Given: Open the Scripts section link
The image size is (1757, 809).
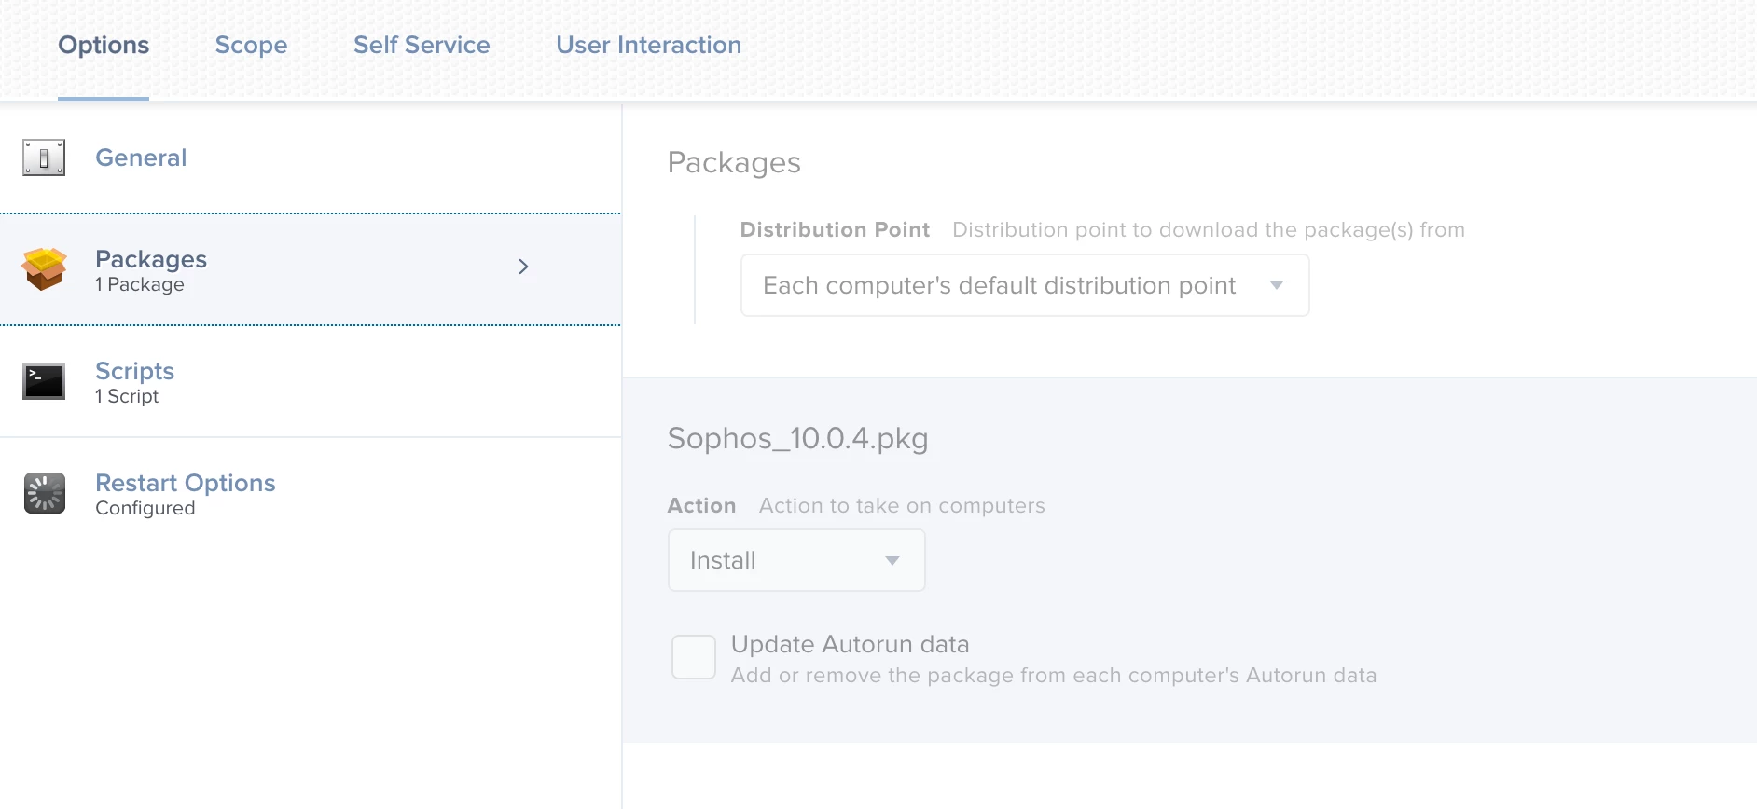Looking at the screenshot, I should [135, 371].
